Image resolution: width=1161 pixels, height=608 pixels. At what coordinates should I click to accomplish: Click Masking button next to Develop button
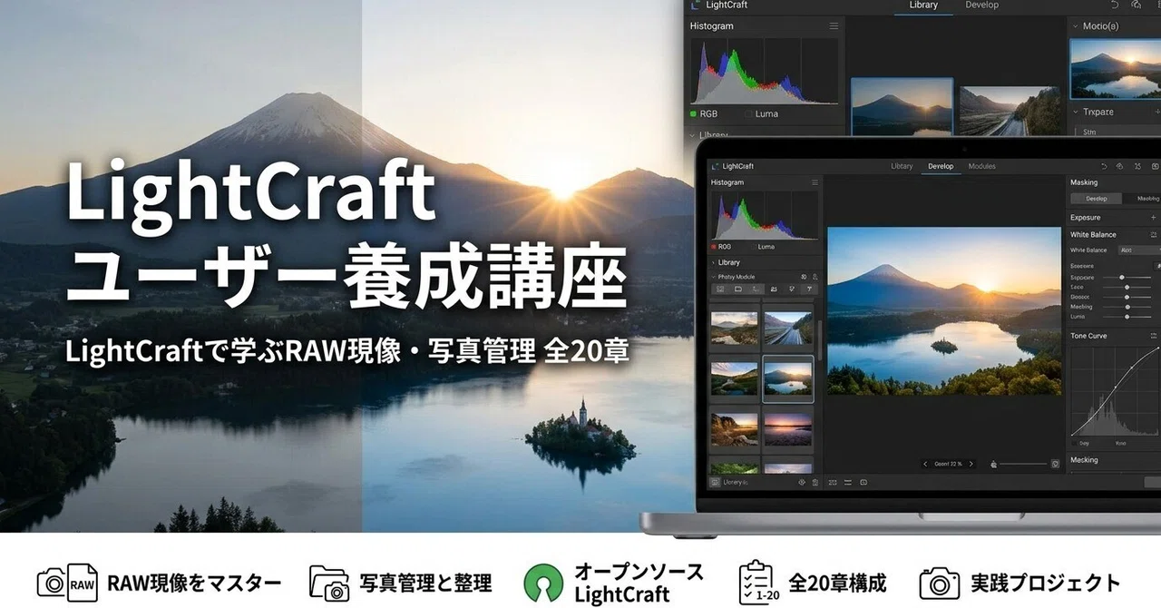tap(1142, 199)
